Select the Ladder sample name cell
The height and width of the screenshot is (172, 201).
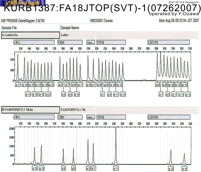78,35
